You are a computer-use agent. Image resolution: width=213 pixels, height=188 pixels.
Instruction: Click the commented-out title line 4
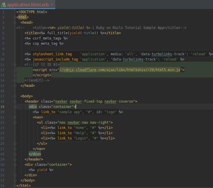point(101,28)
